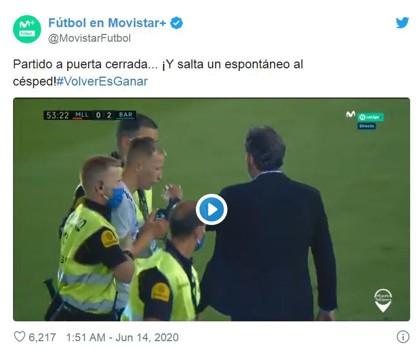Visit the @MovistarFutbol handle
The height and width of the screenshot is (349, 419).
(90, 38)
